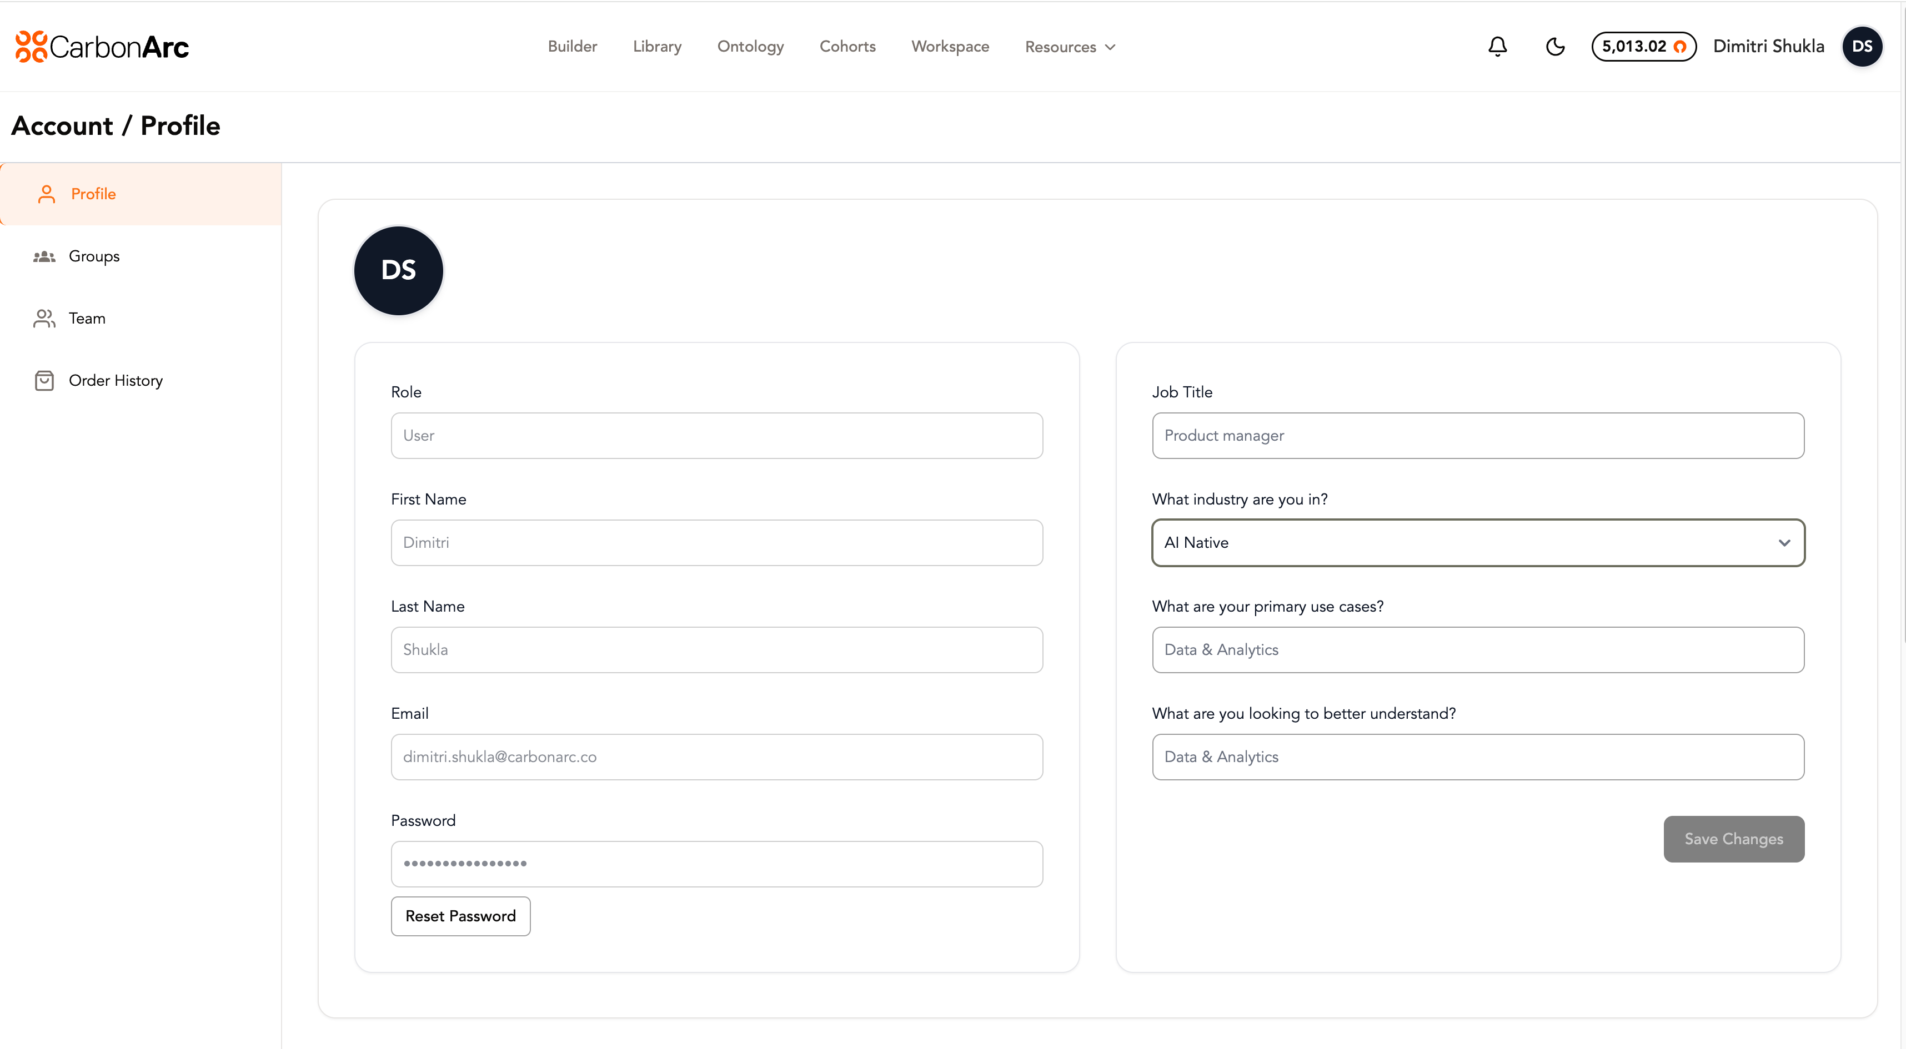Focus the Job Title input field
The height and width of the screenshot is (1049, 1906).
(1478, 436)
